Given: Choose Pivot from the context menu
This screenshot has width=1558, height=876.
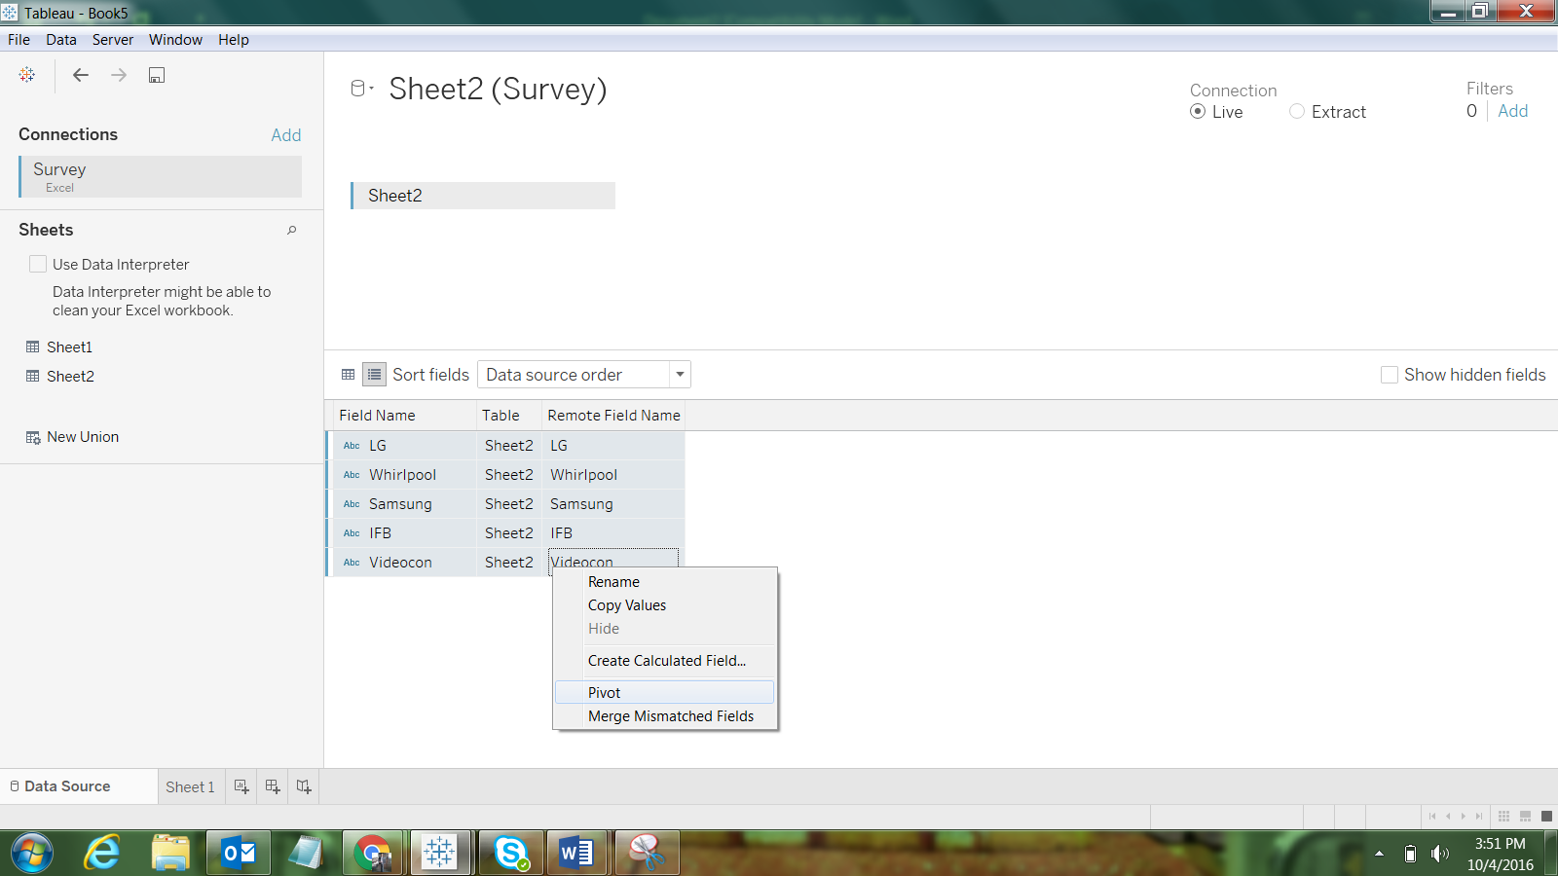Looking at the screenshot, I should click(664, 693).
